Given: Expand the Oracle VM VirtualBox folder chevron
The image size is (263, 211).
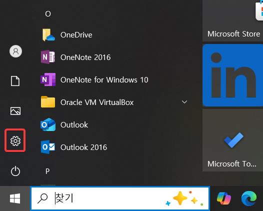Looking at the screenshot, I should pyautogui.click(x=184, y=102).
